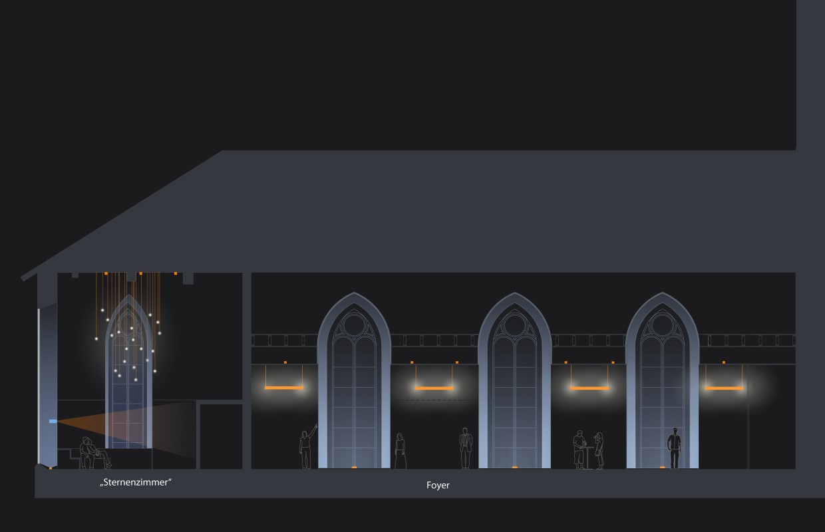825x532 pixels.
Task: Select the dark silhouetted man in the foyer
Action: point(675,448)
